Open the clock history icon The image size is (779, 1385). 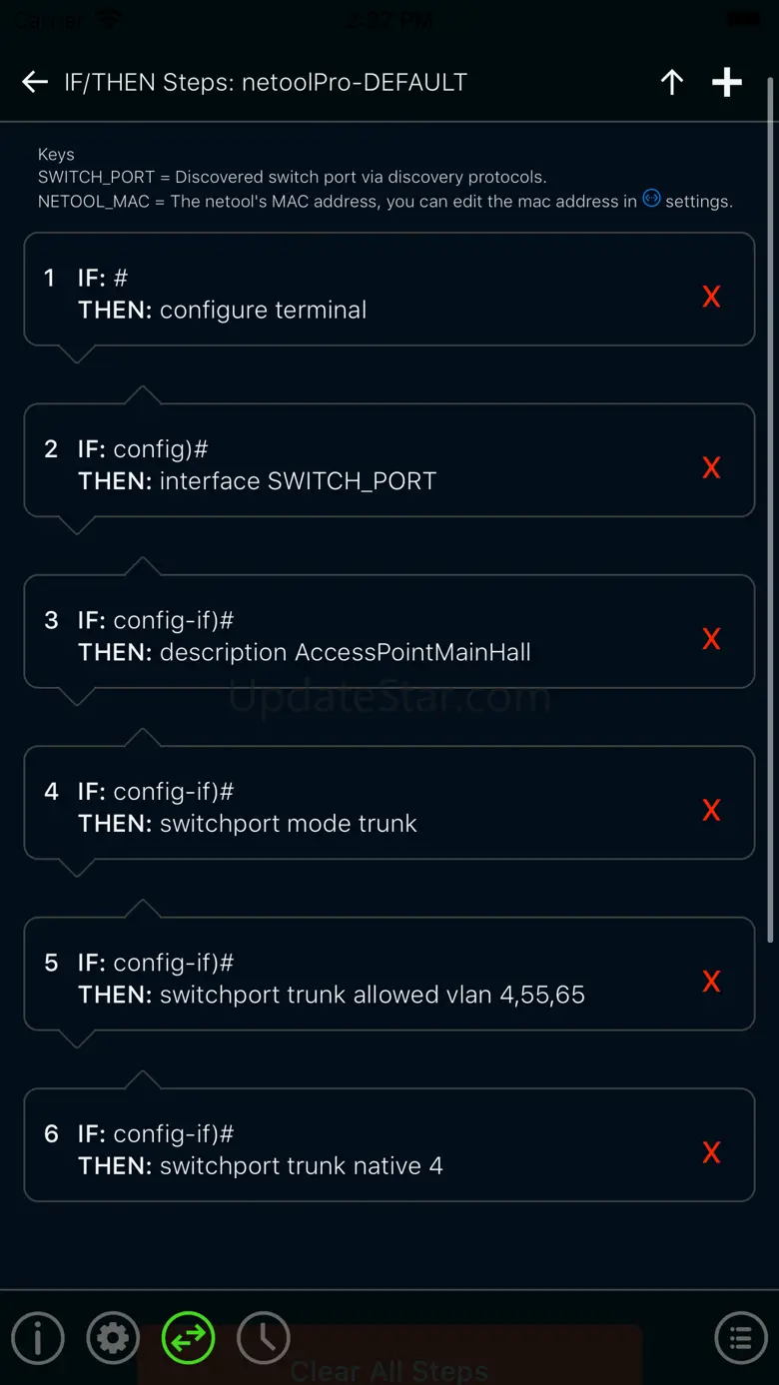pyautogui.click(x=264, y=1337)
